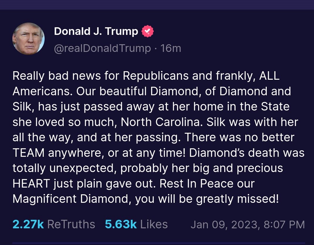Open the profile via the avatar thumbnail
The width and height of the screenshot is (314, 245).
tap(29, 38)
